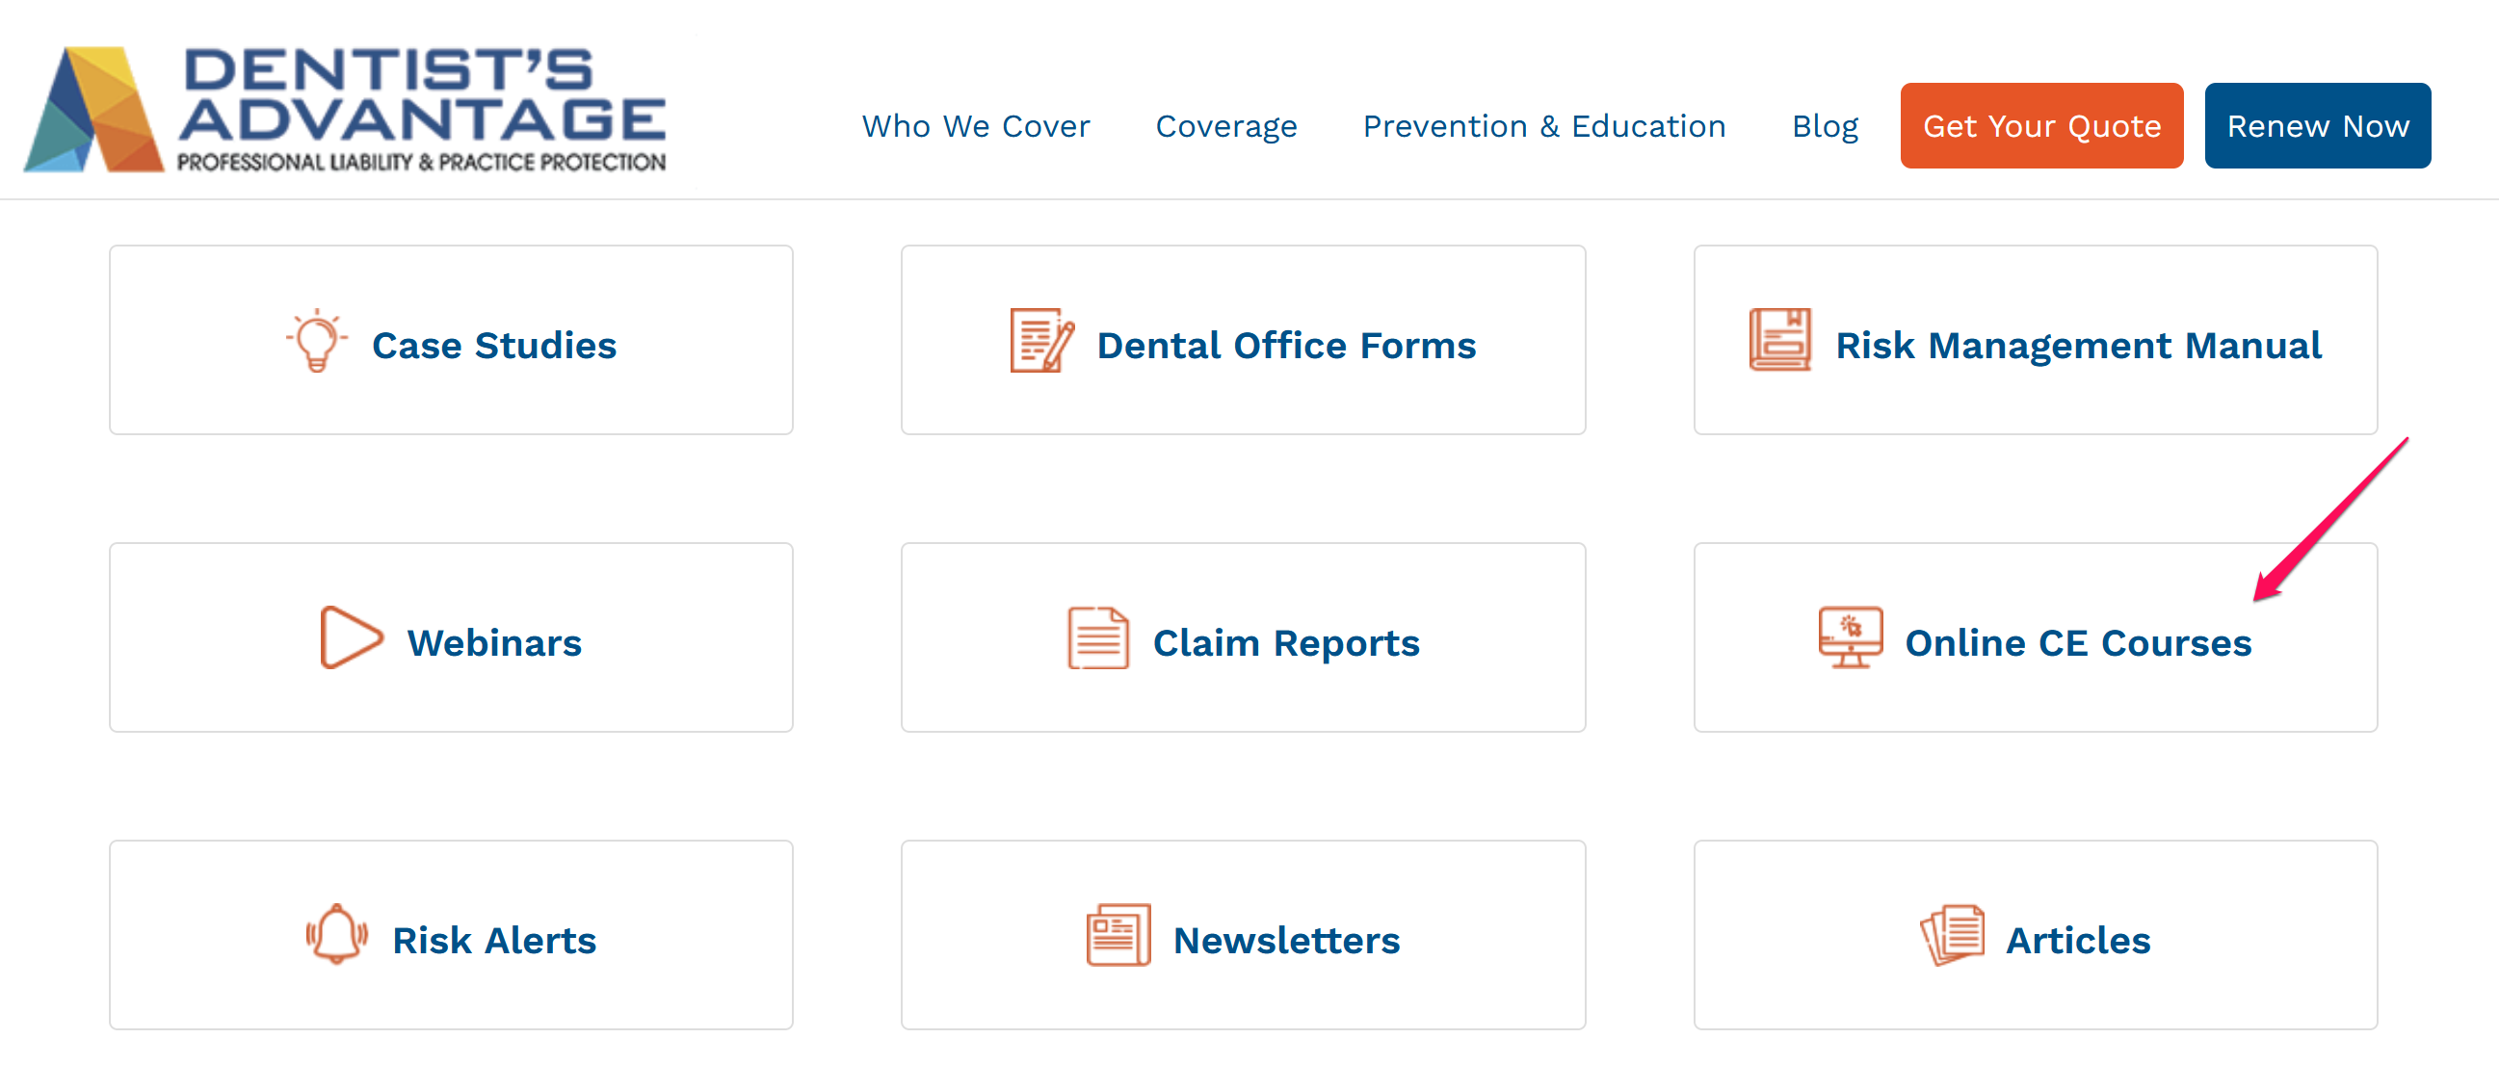Screen dimensions: 2499x1090
Task: Click the Online CE Courses monitor icon
Action: (1850, 637)
